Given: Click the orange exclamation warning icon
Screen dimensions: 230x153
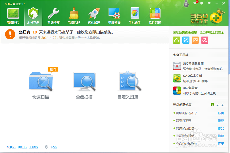Looking at the screenshot, I should [x=10, y=34].
